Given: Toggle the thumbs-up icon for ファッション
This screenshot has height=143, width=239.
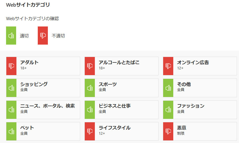Looking at the screenshot, I should [168, 110].
